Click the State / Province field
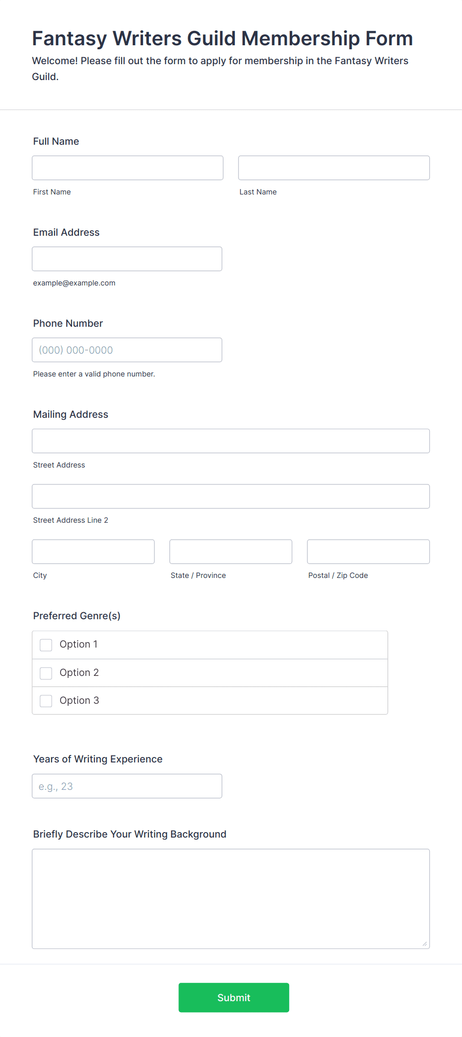The width and height of the screenshot is (462, 1037). 231,552
